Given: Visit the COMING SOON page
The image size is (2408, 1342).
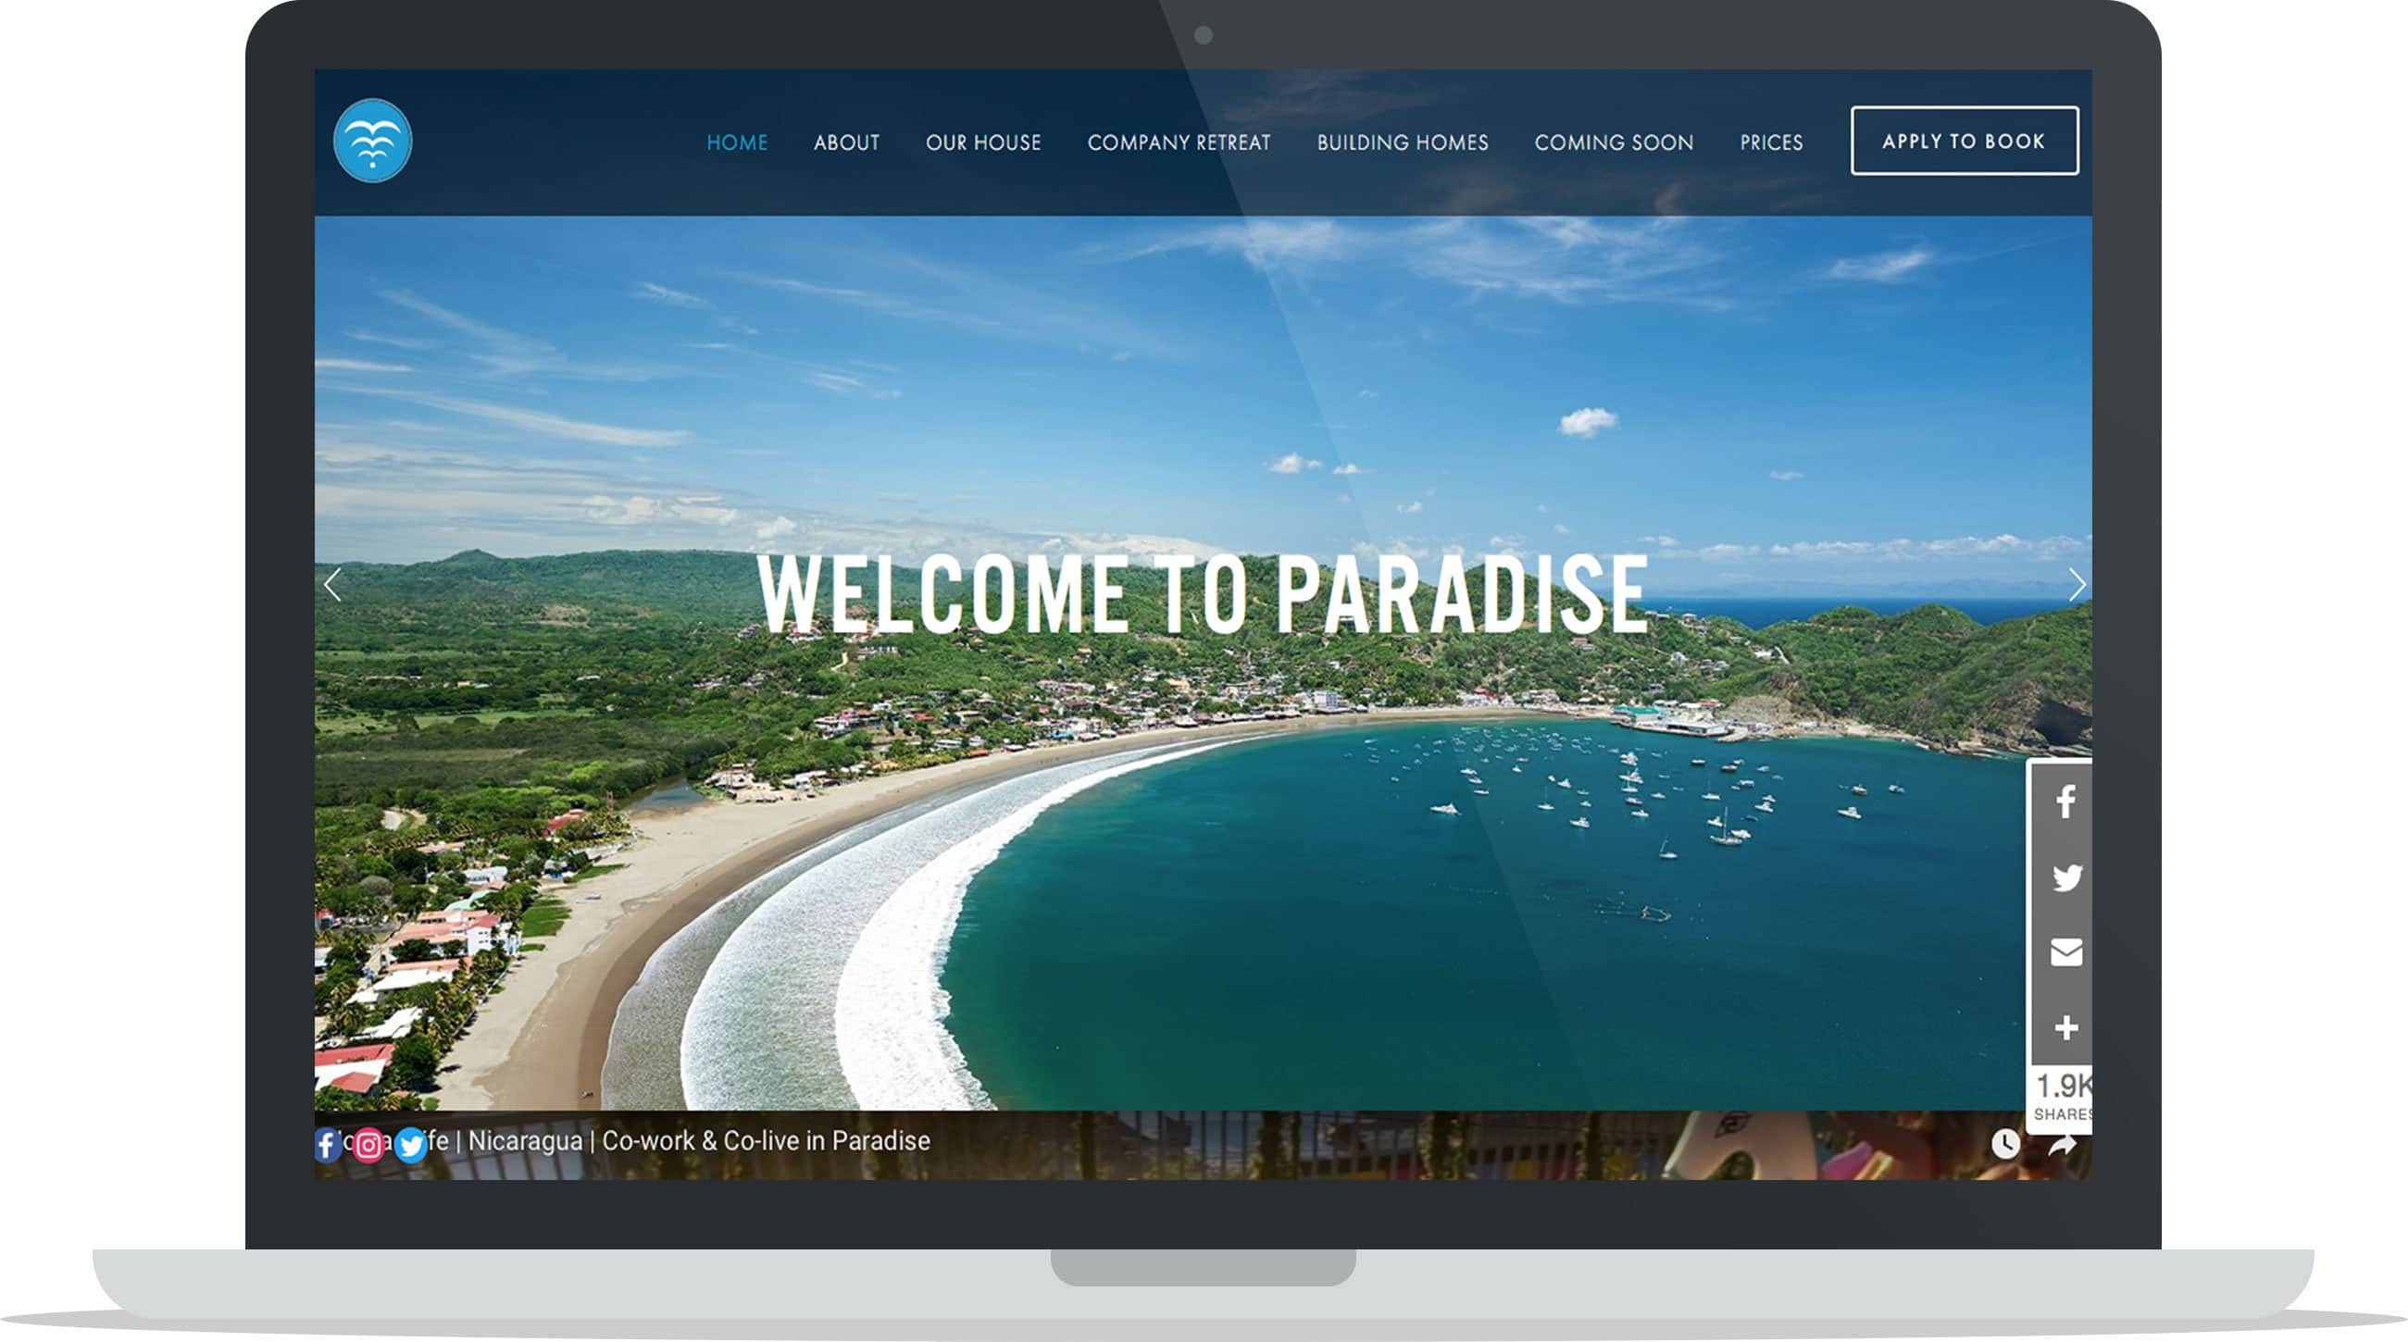Looking at the screenshot, I should click(1614, 143).
